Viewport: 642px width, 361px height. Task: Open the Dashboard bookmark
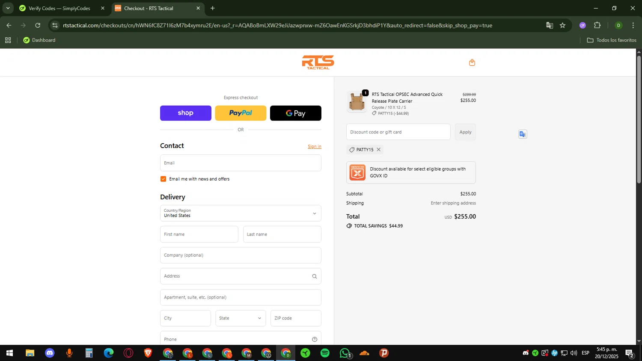click(x=39, y=40)
